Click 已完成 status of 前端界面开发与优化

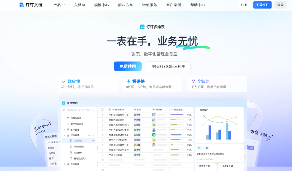click(x=137, y=125)
